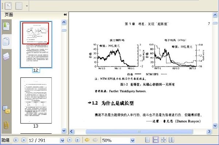Image resolution: width=219 pixels, height=145 pixels.
Task: Click the 就绪 status text
Action: tap(5, 140)
